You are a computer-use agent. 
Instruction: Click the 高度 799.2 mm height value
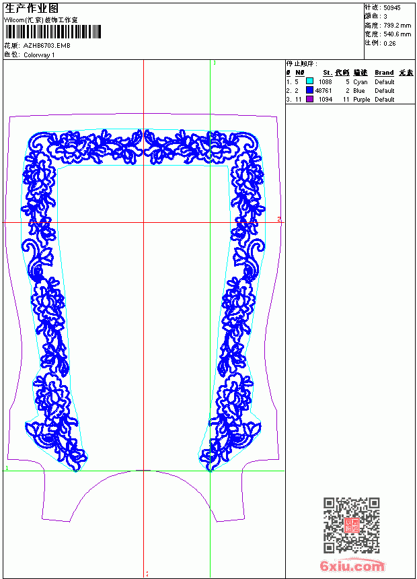(x=397, y=26)
